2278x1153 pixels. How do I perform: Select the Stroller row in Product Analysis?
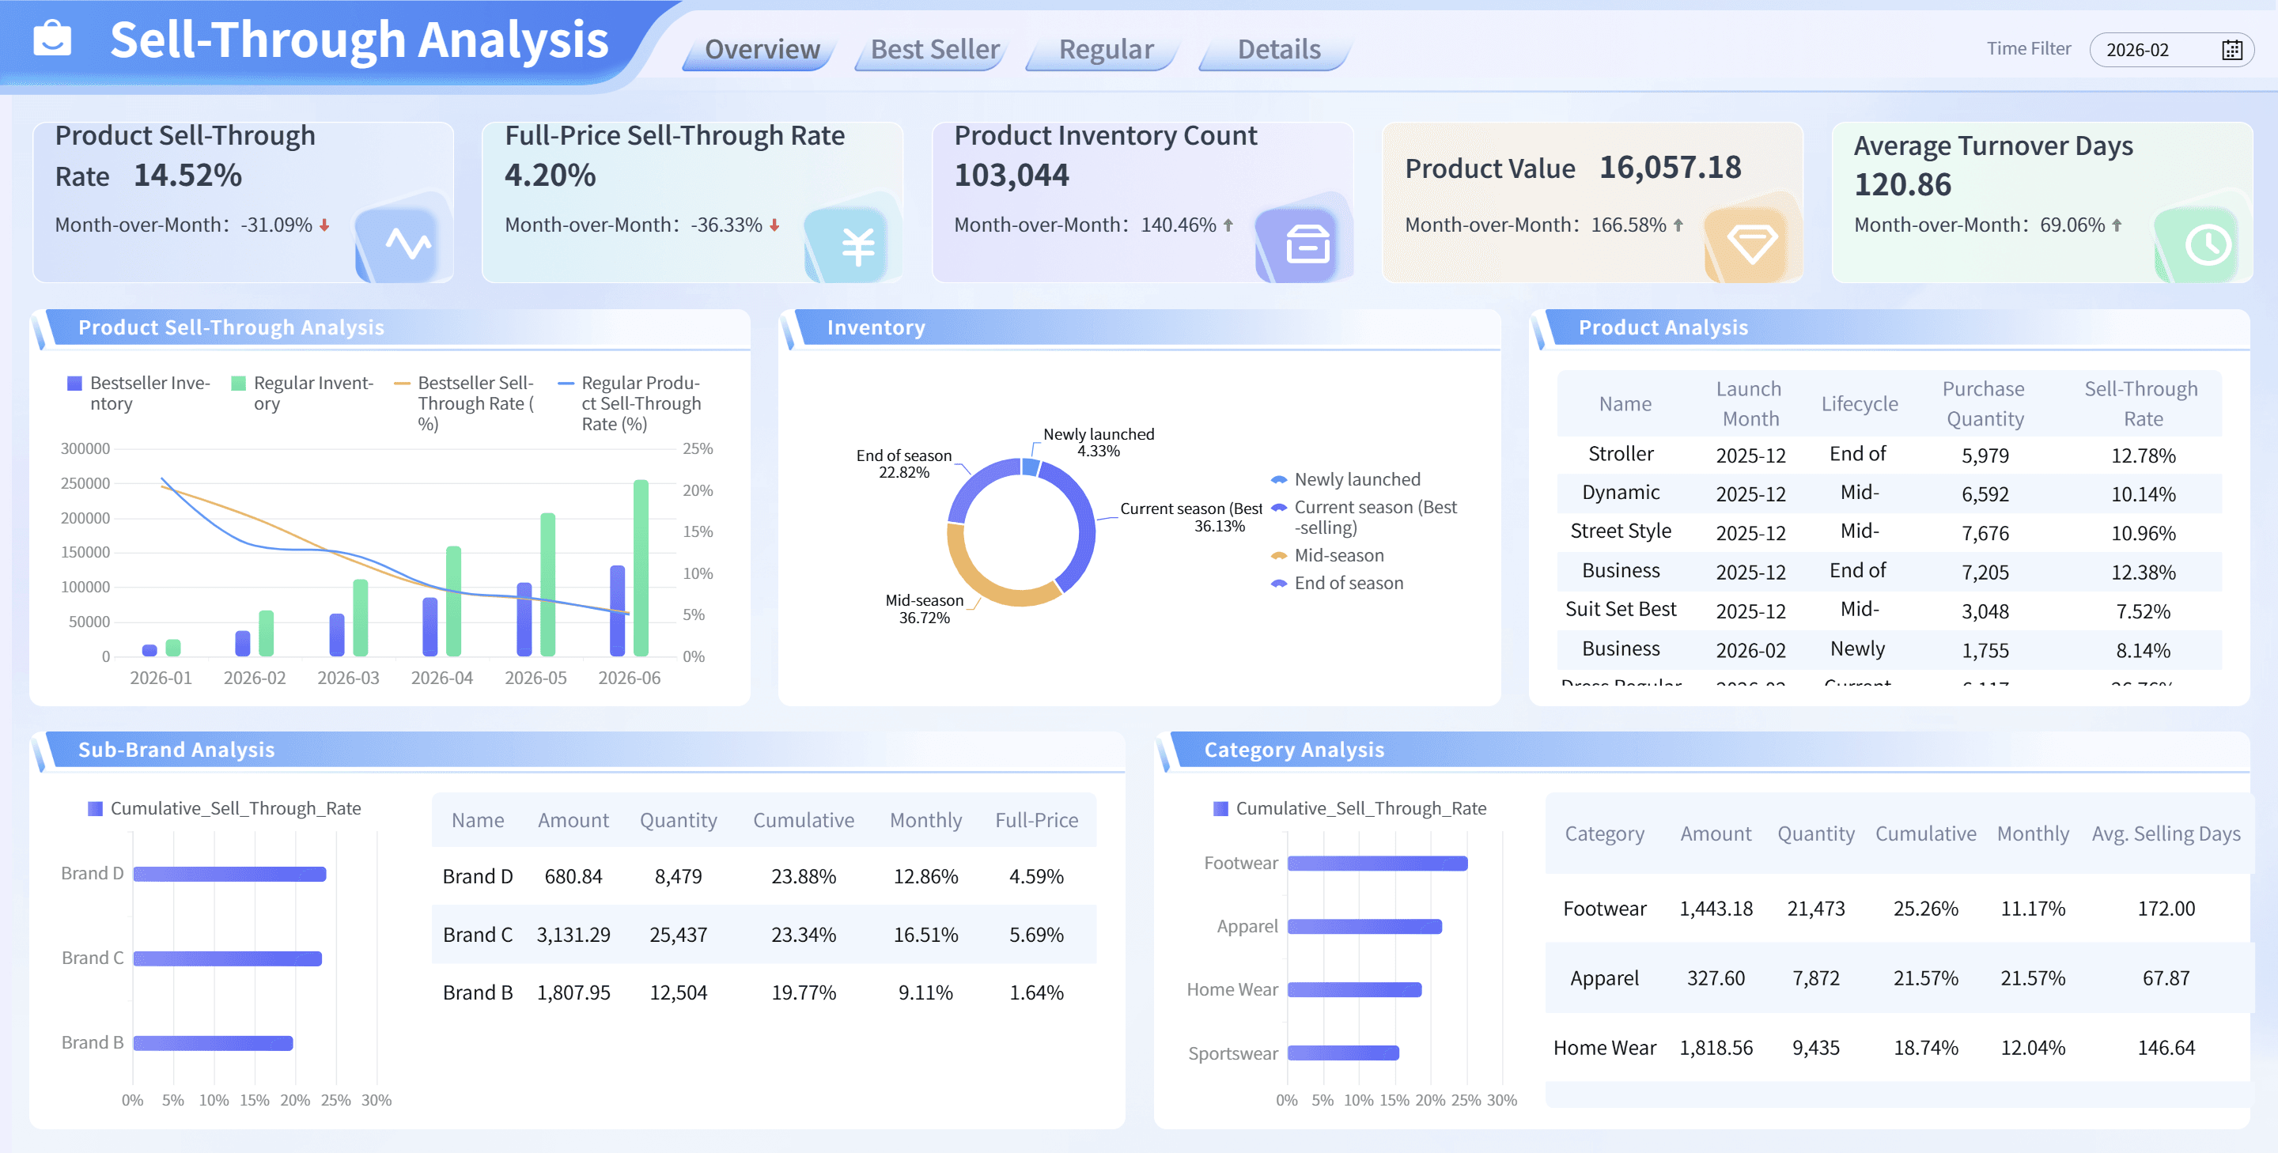(x=1890, y=456)
